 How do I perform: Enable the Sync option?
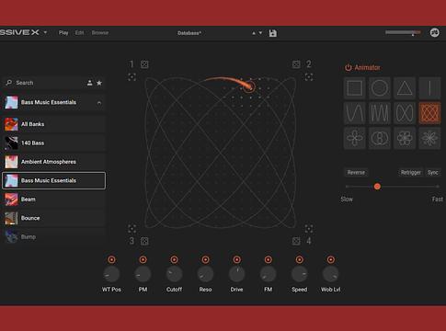point(433,172)
